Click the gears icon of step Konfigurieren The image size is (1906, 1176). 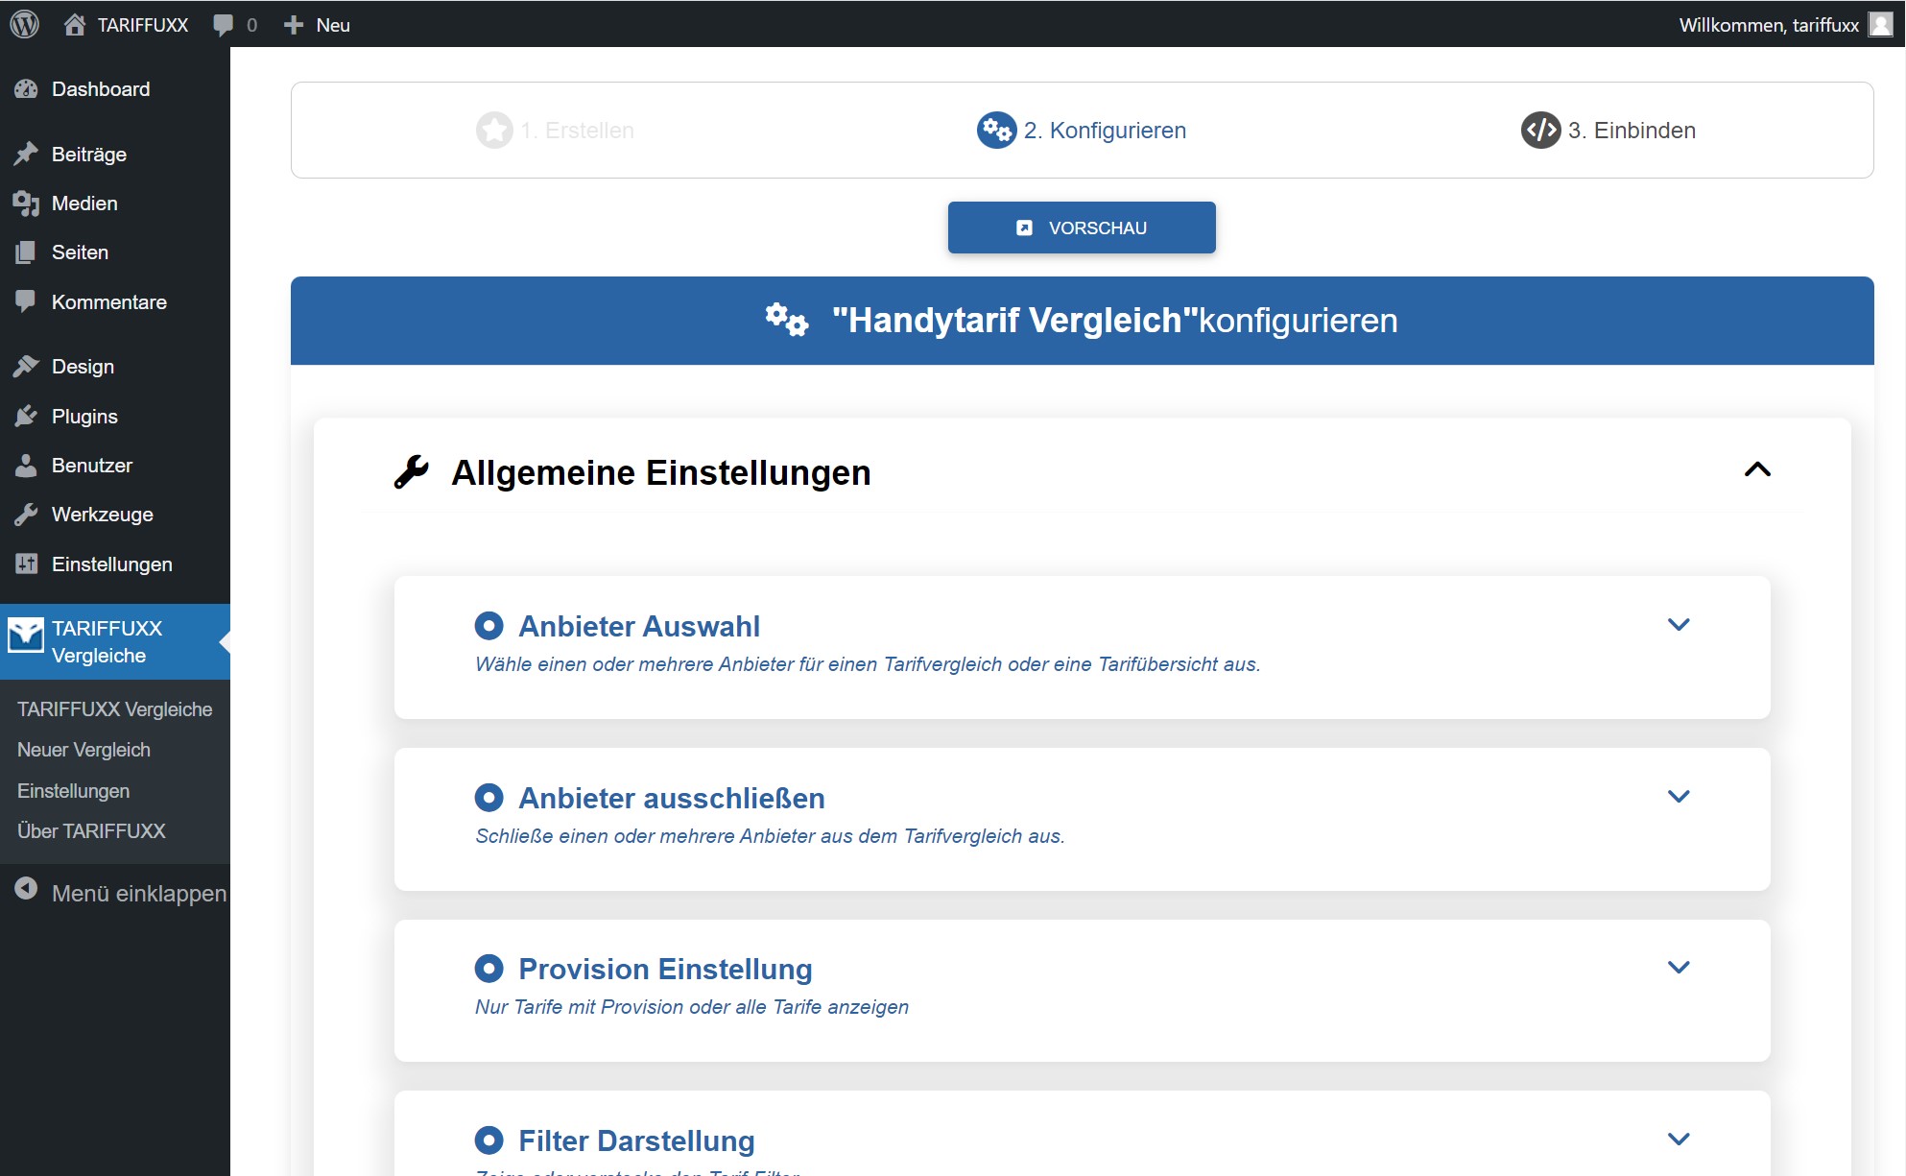click(x=996, y=130)
